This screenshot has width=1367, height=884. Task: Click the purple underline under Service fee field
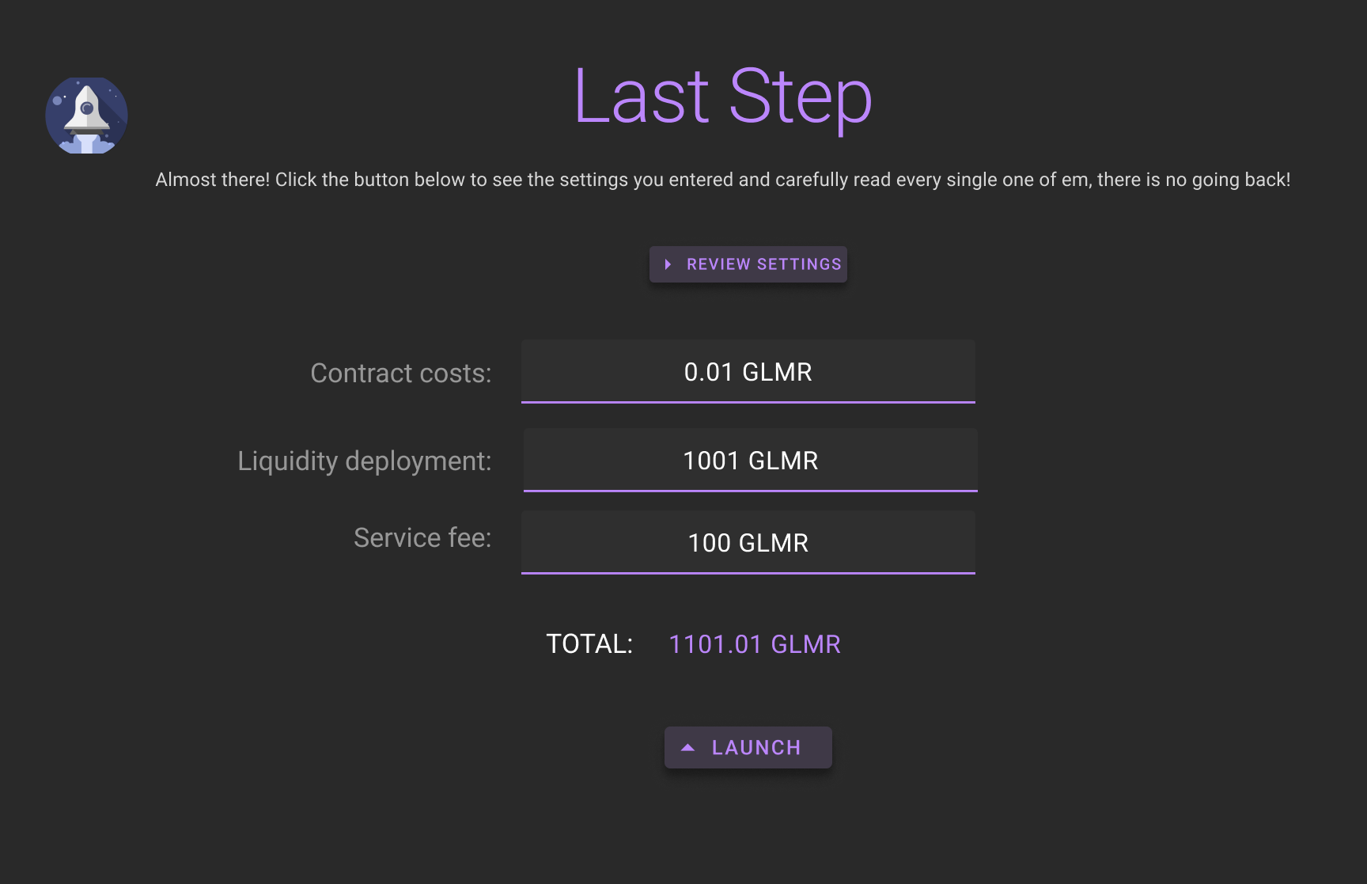[x=748, y=573]
